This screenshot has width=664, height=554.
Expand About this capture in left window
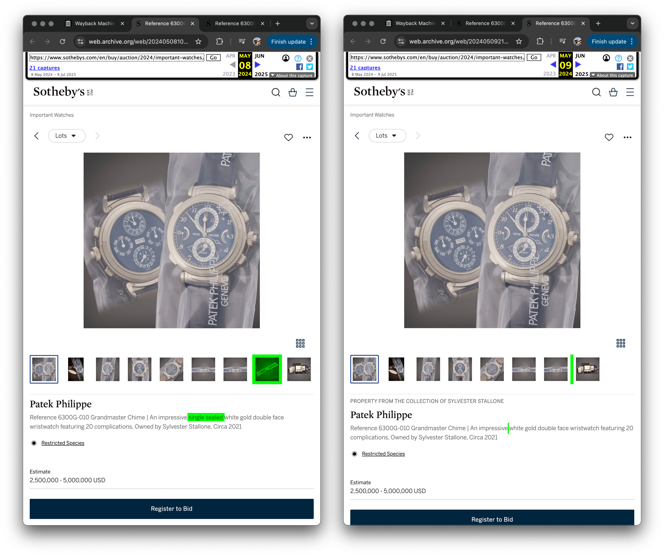291,75
